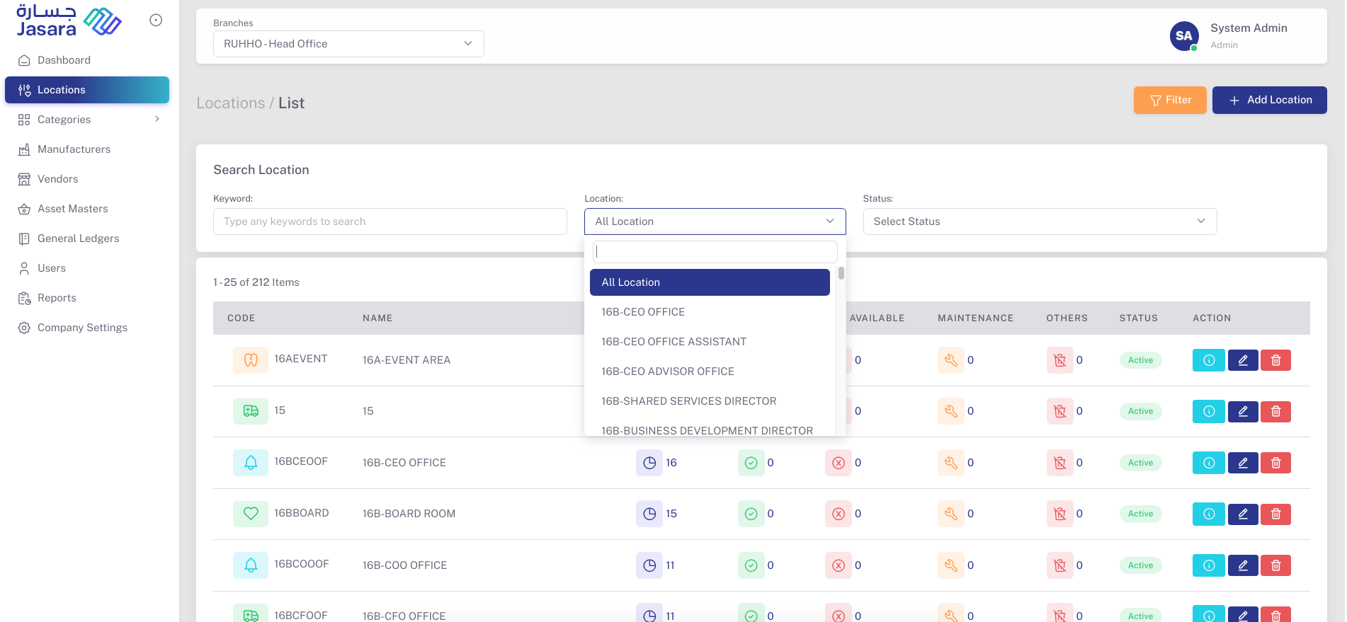Viewport: 1347px width, 622px height.
Task: Click maintenance wrench icon in 16B-CEO OFFICE row
Action: 950,463
